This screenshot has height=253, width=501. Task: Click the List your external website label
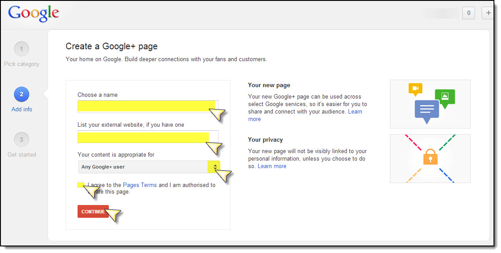pyautogui.click(x=131, y=125)
